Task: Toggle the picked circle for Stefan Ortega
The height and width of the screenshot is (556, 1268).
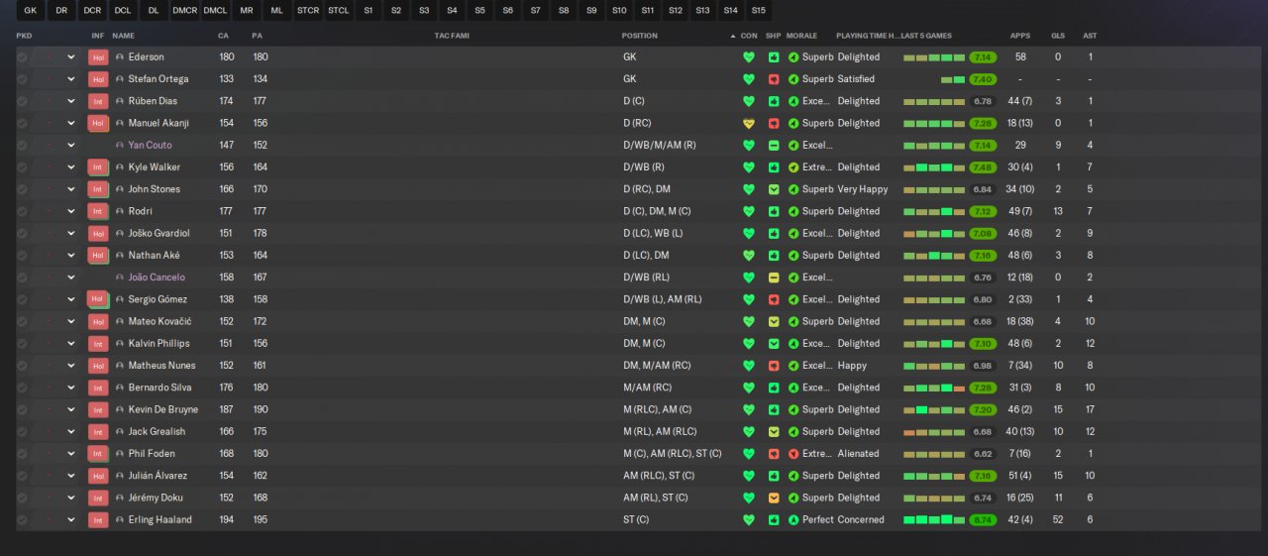Action: (22, 79)
